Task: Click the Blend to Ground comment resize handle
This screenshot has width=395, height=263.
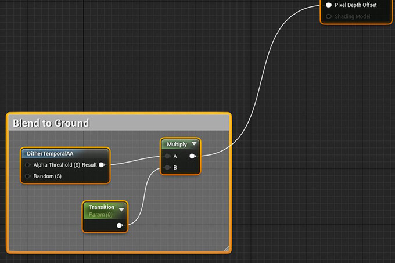Action: pyautogui.click(x=227, y=248)
